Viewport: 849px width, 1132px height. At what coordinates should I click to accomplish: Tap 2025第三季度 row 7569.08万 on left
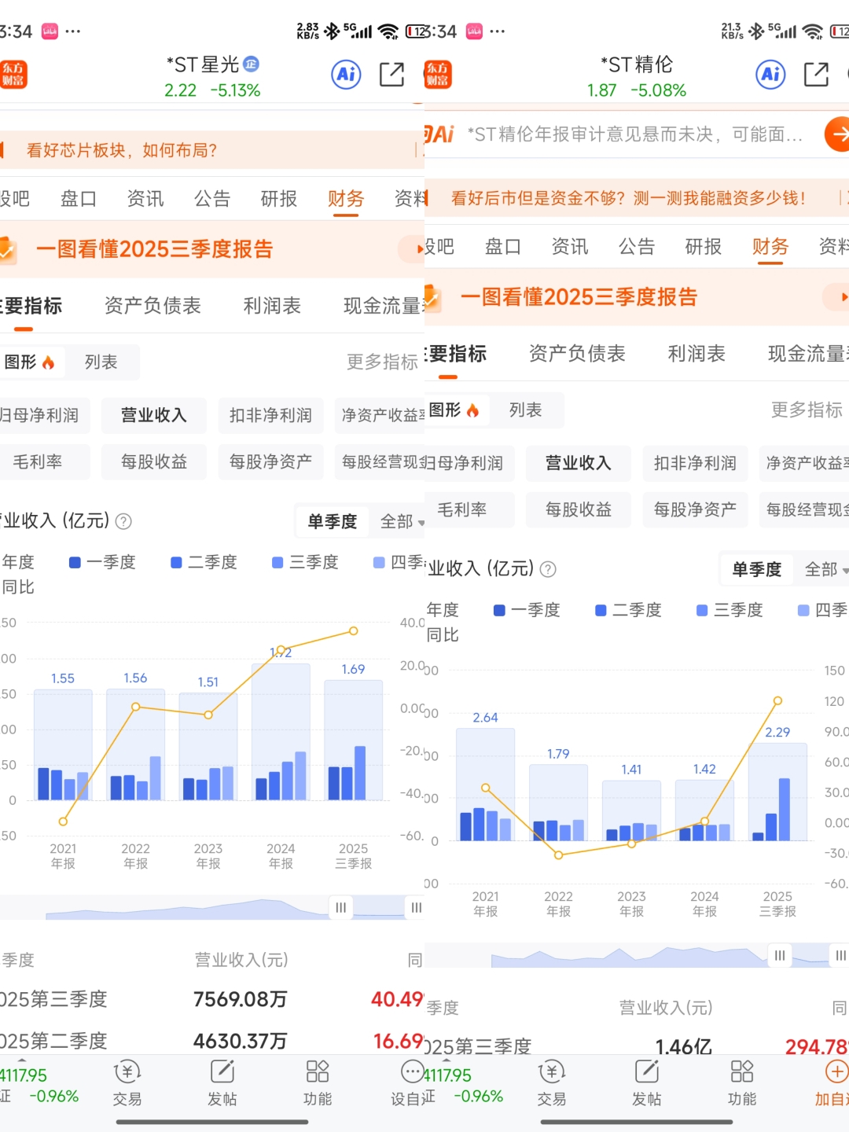pos(212,999)
